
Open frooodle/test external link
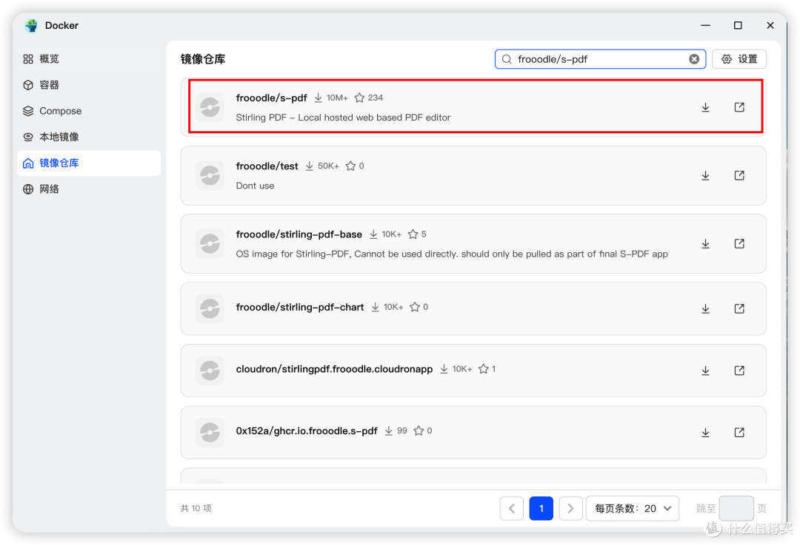click(x=739, y=176)
